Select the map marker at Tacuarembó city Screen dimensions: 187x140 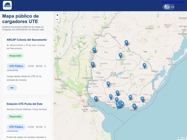[x=121, y=56]
